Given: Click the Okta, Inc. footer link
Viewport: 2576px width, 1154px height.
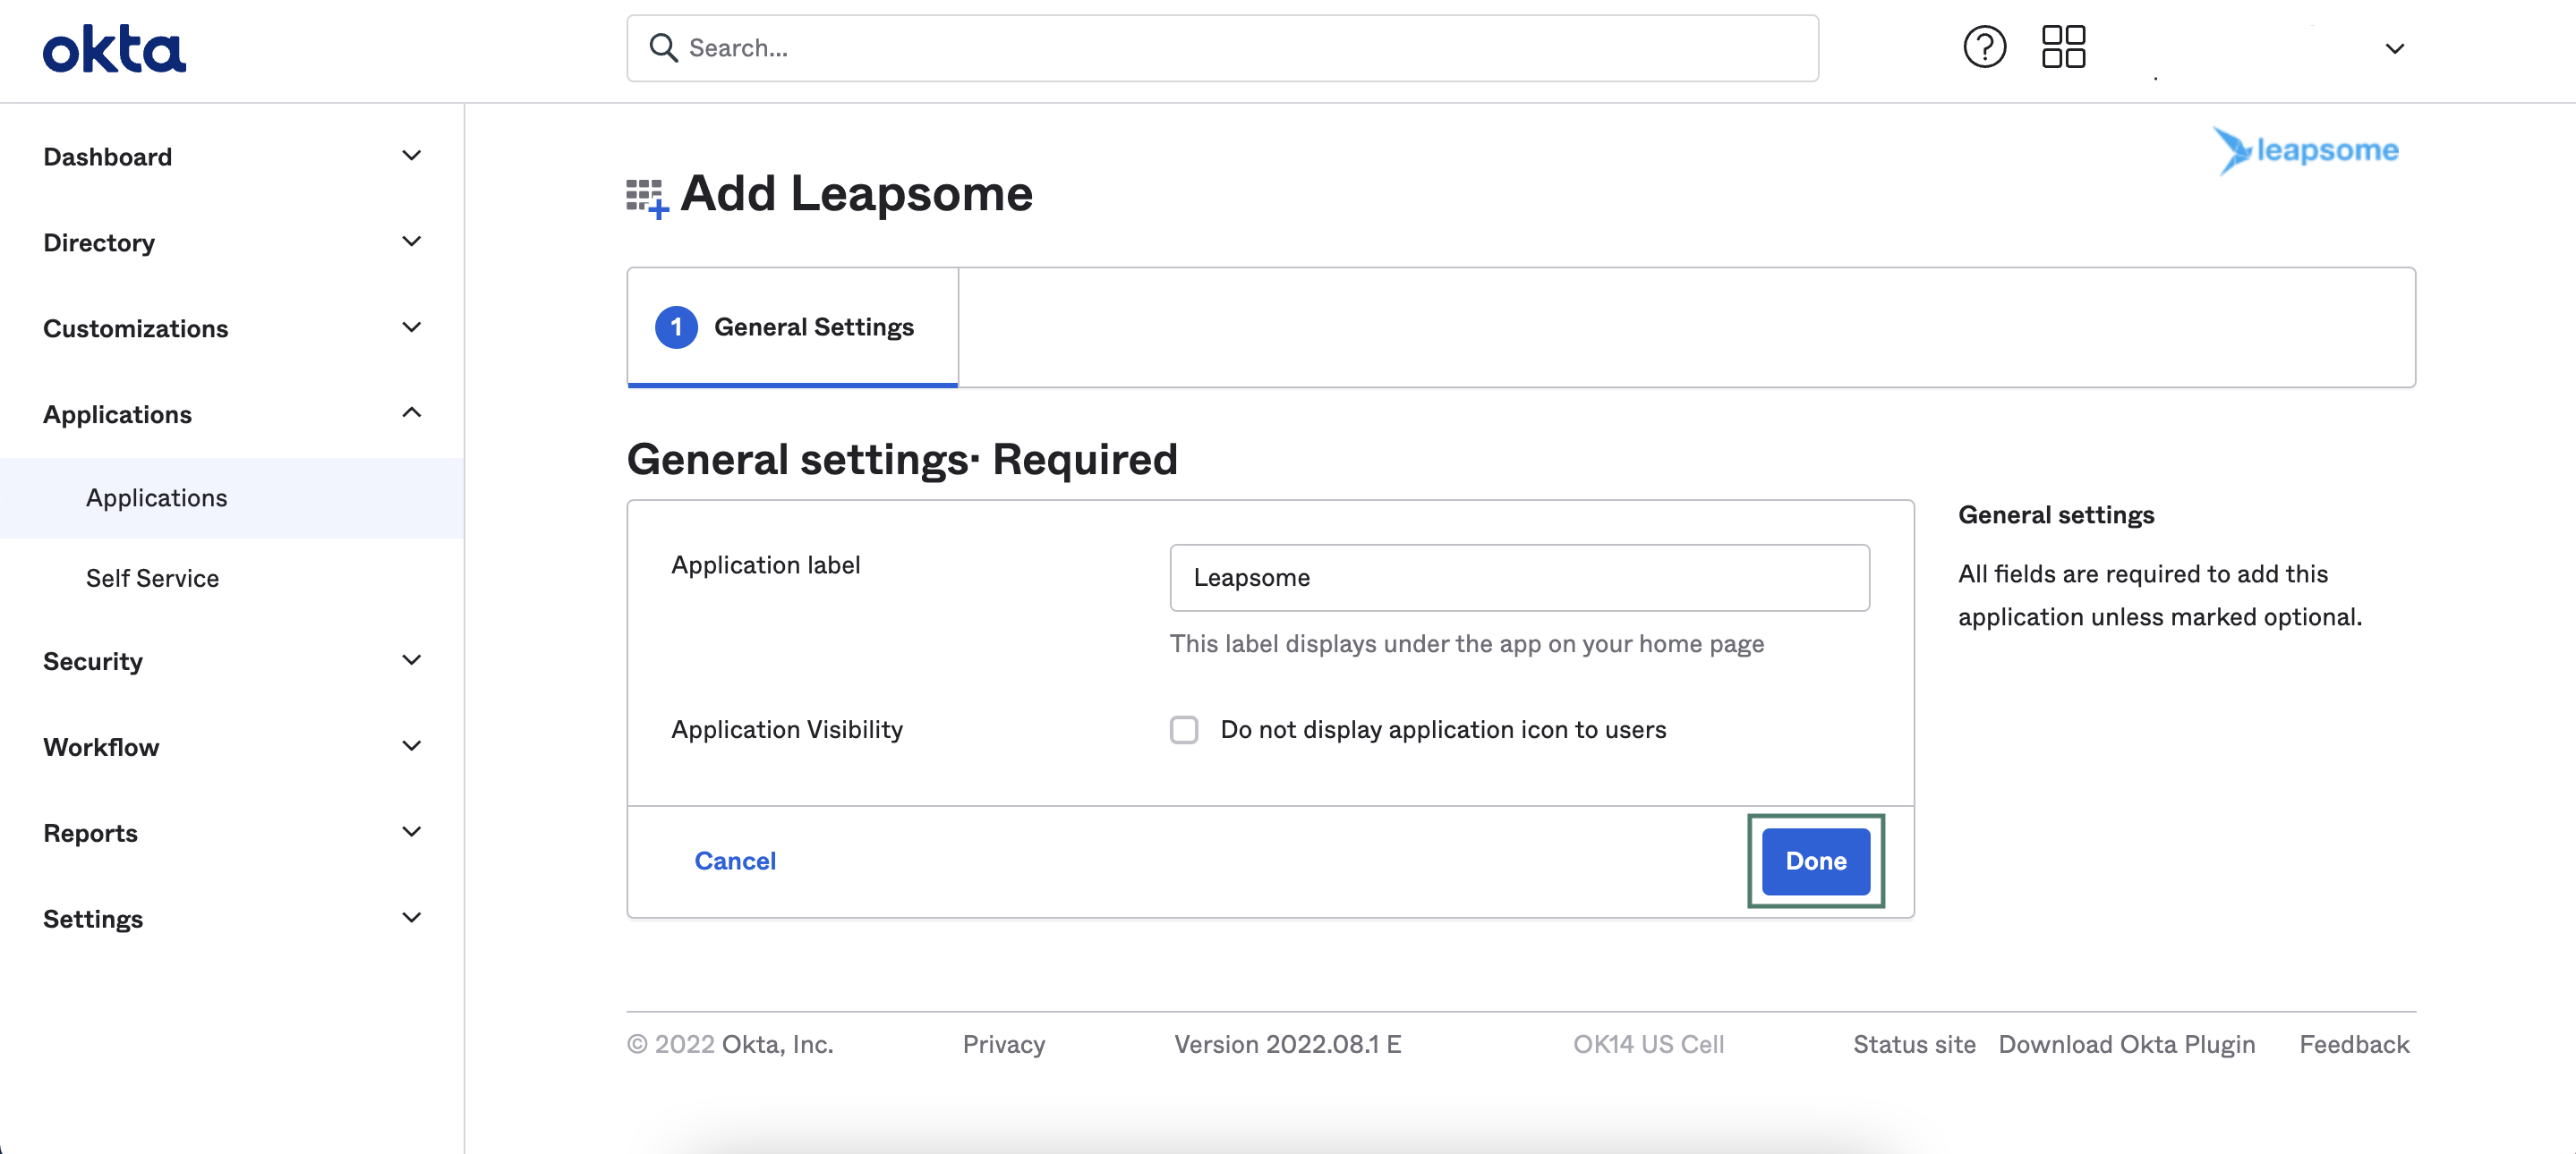Looking at the screenshot, I should tap(777, 1044).
